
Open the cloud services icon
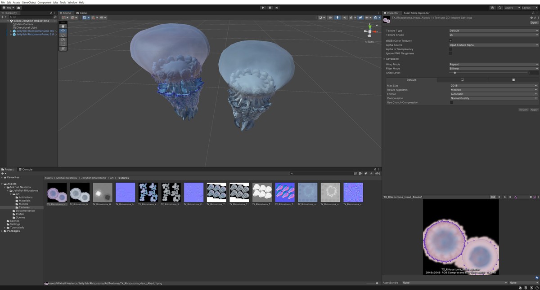click(19, 8)
